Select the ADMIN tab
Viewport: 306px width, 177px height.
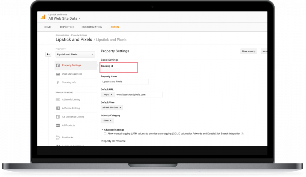pyautogui.click(x=115, y=27)
